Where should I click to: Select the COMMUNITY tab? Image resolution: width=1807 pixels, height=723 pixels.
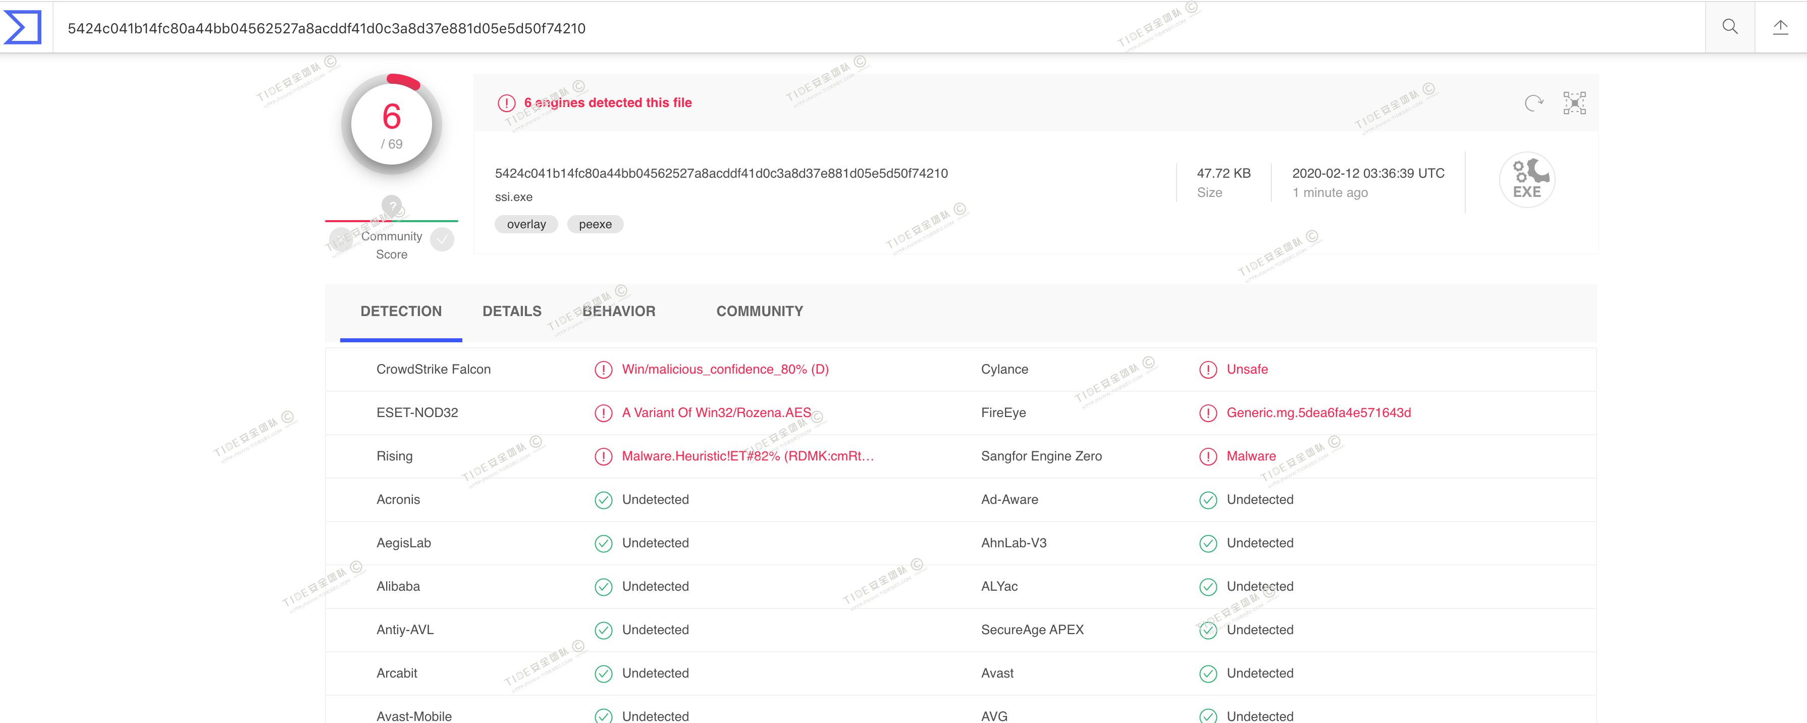coord(759,311)
